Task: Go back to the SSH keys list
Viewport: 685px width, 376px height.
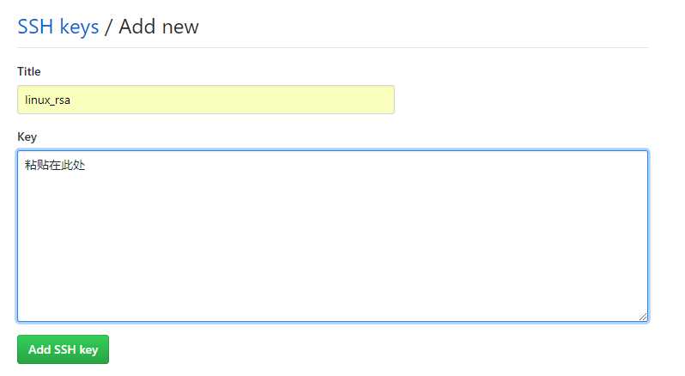Action: click(x=58, y=27)
